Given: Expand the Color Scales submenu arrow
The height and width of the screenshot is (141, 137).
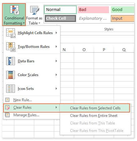Looking at the screenshot, I should (56, 75).
